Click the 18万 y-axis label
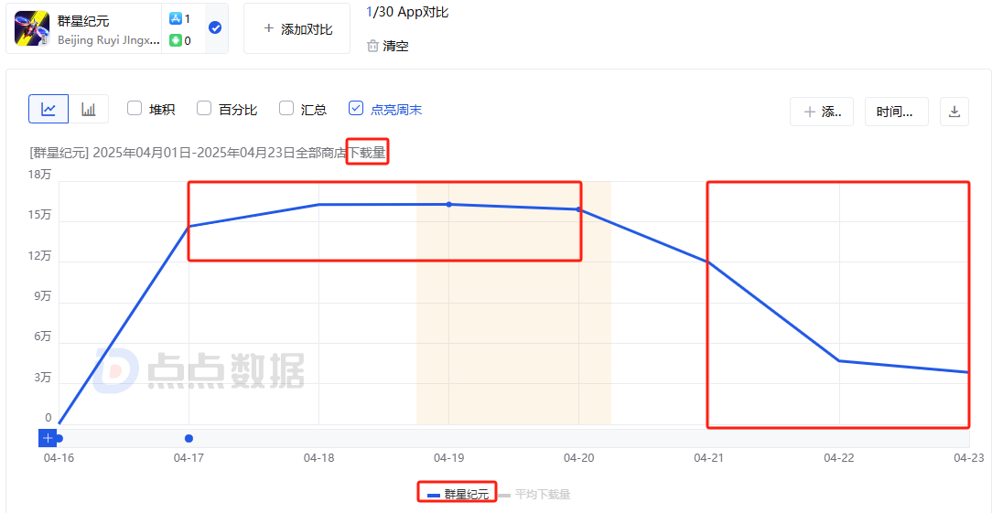 coord(40,176)
